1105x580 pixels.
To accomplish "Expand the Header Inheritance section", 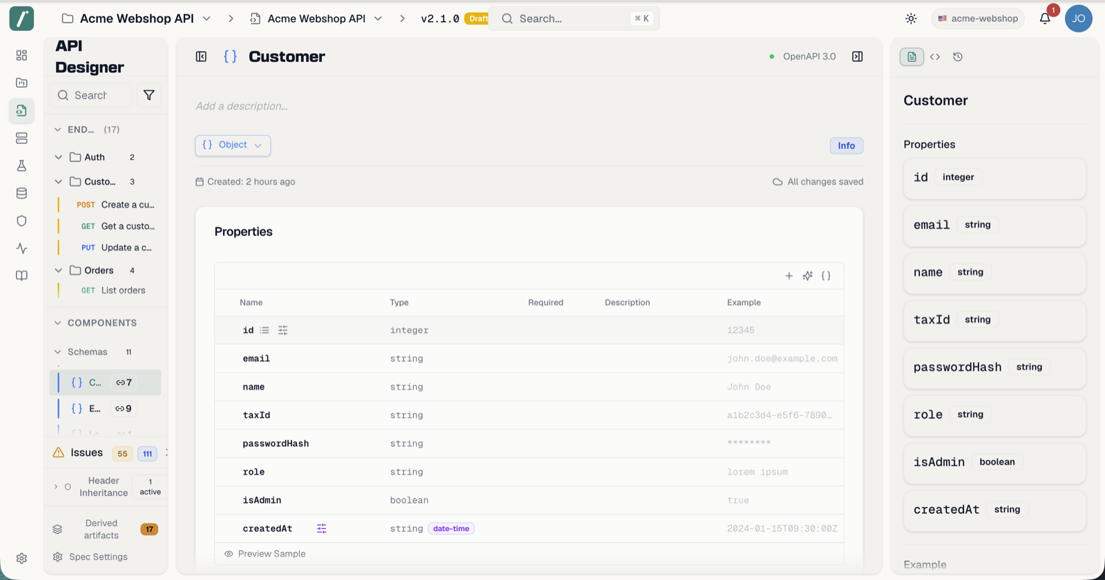I will point(56,487).
